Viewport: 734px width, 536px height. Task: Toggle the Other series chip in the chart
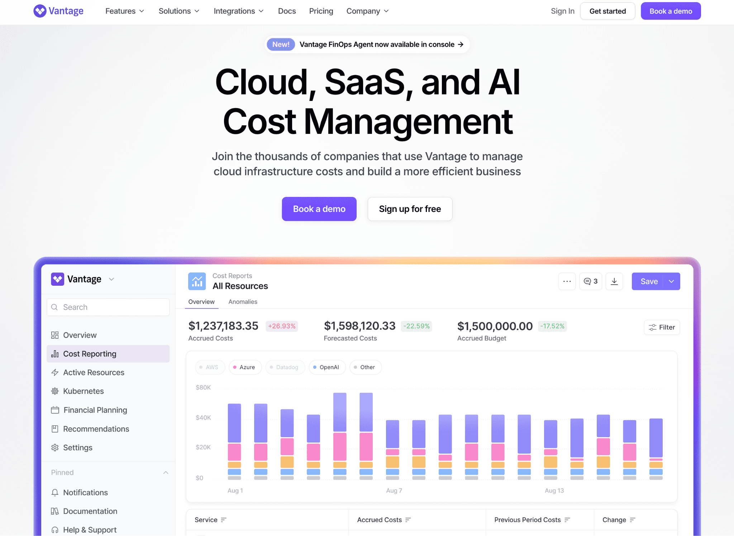pos(366,367)
